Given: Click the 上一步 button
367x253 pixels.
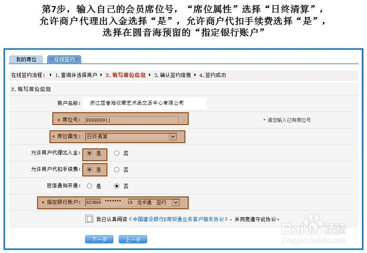Looking at the screenshot, I should click(x=133, y=239).
